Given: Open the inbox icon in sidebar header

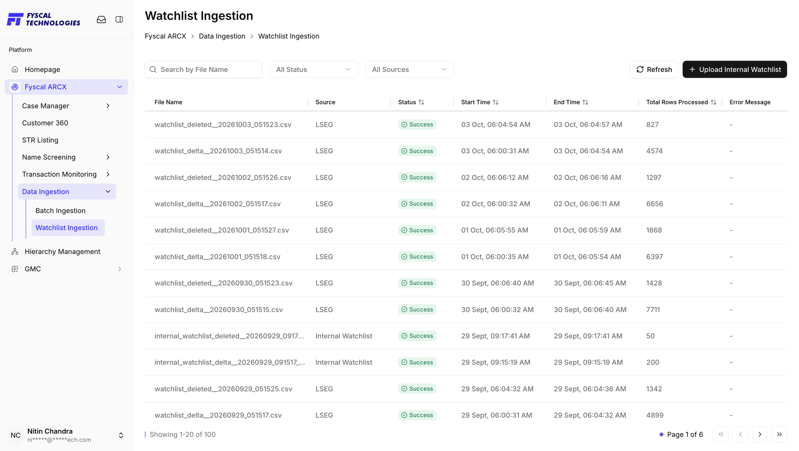Looking at the screenshot, I should (101, 20).
